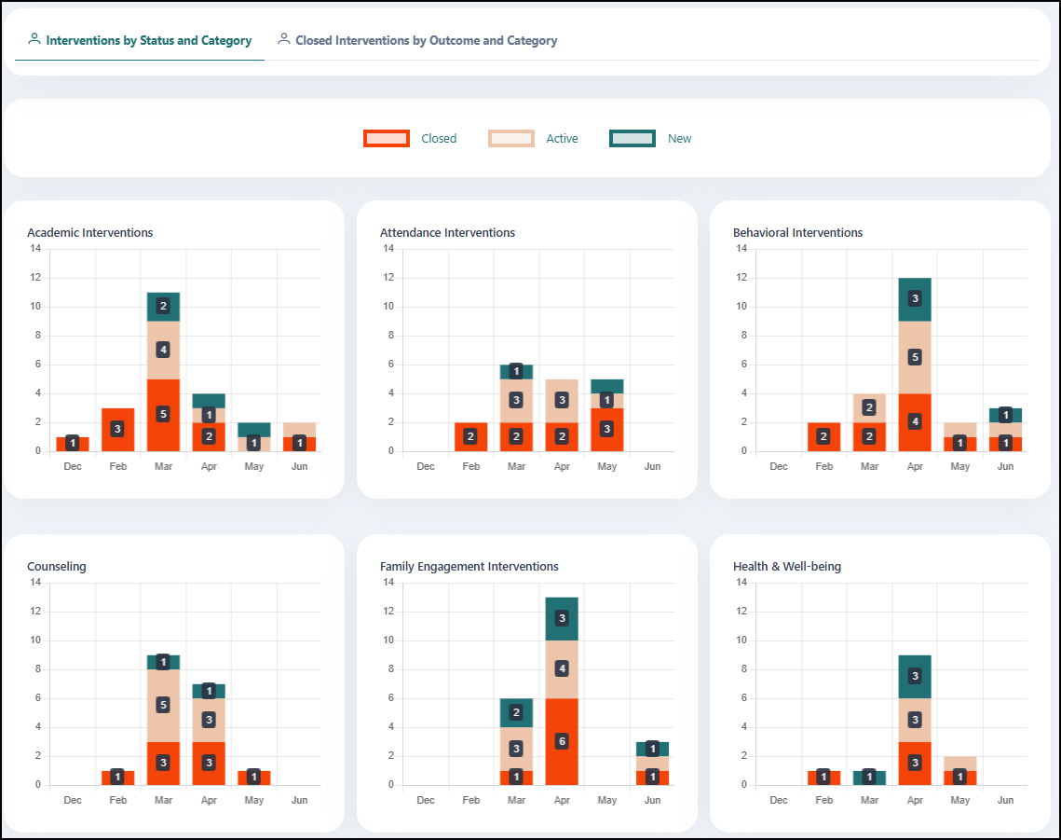
Task: Click the person icon beside Interventions by Status
Action: pos(34,39)
